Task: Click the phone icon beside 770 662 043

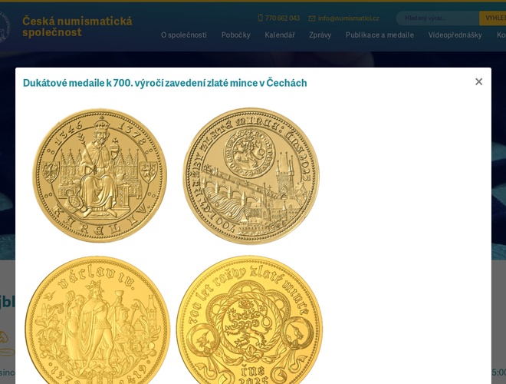Action: click(261, 18)
